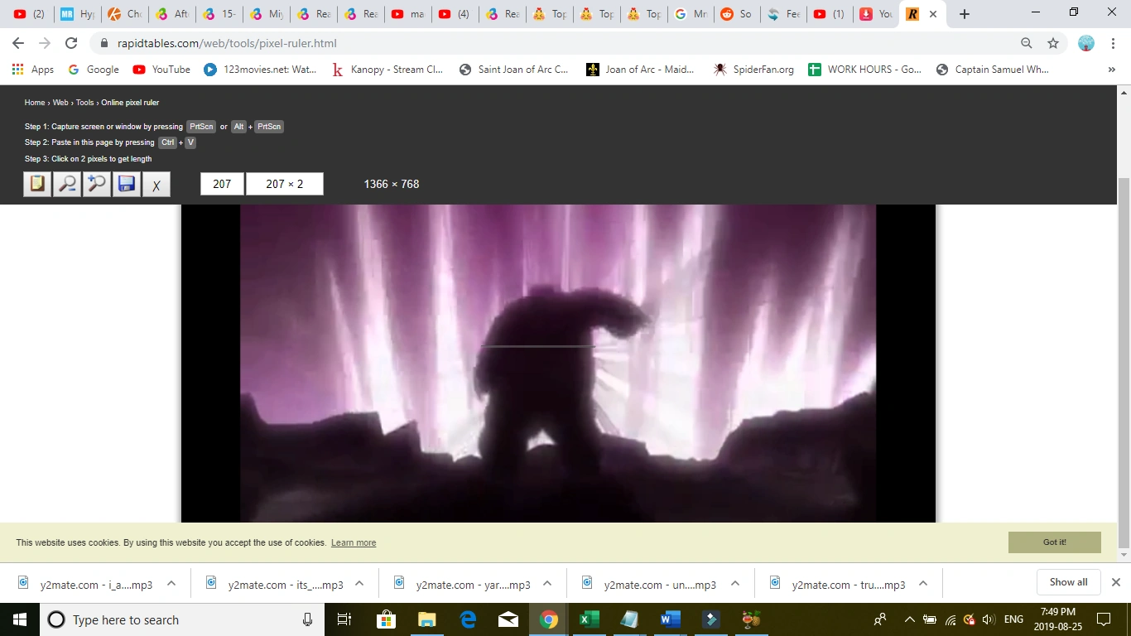
Task: Go to Home in the breadcrumb
Action: point(35,103)
